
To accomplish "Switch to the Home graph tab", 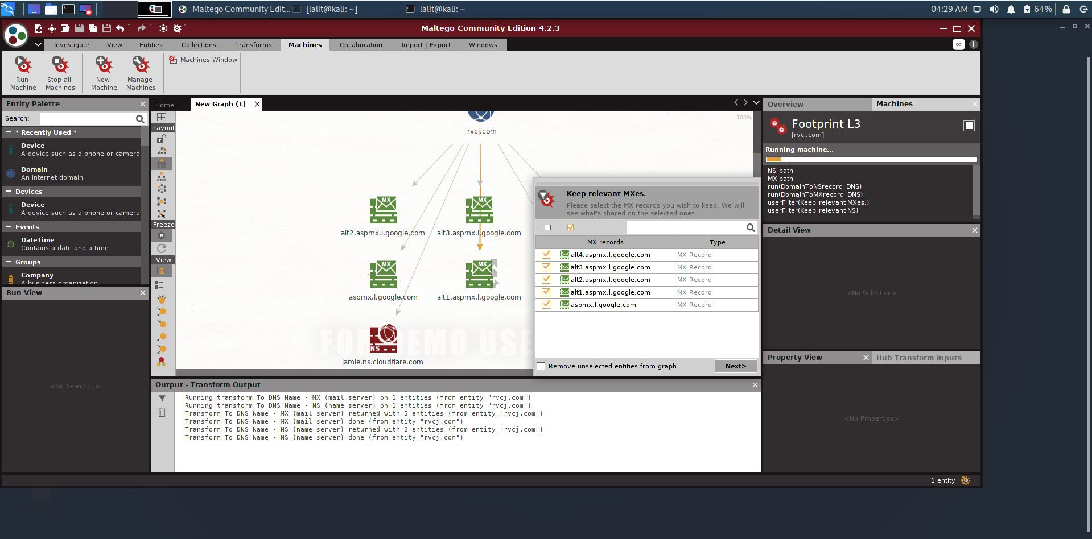I will tap(165, 105).
